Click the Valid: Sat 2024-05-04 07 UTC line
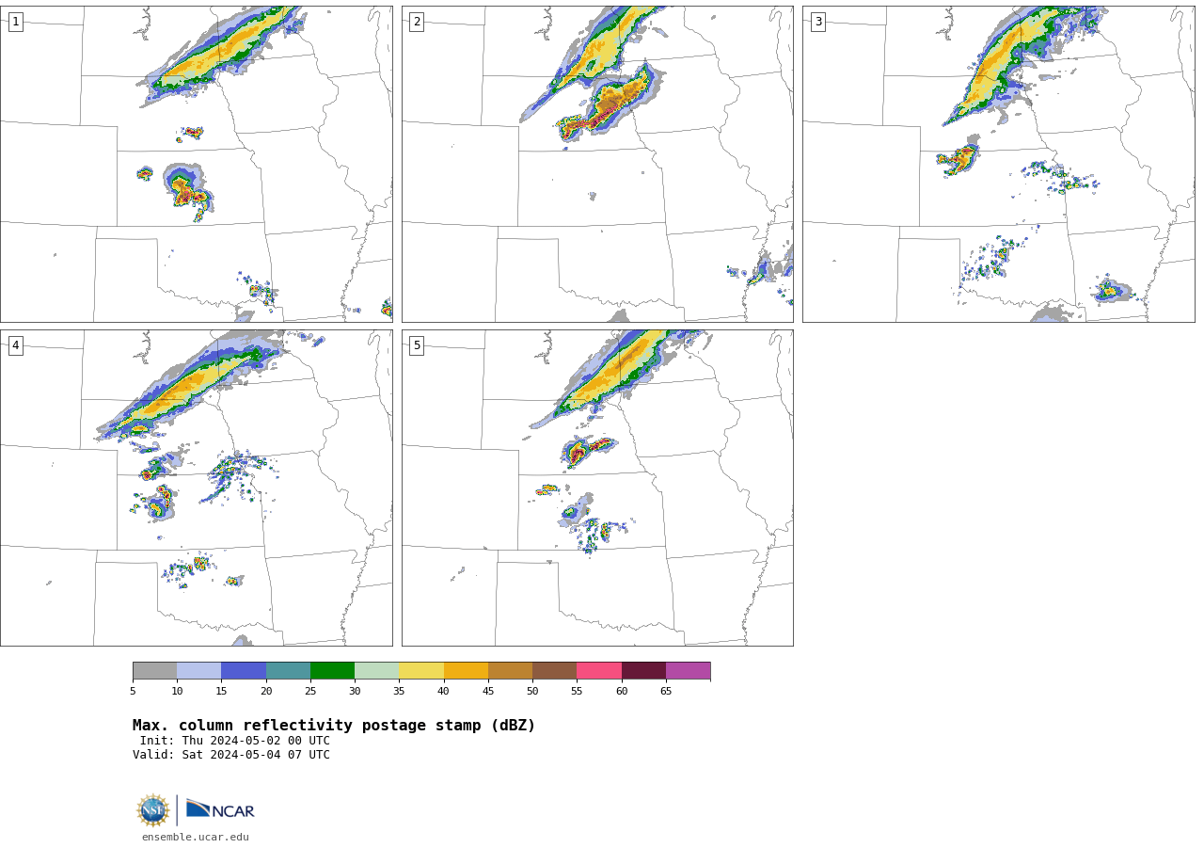 [x=231, y=755]
